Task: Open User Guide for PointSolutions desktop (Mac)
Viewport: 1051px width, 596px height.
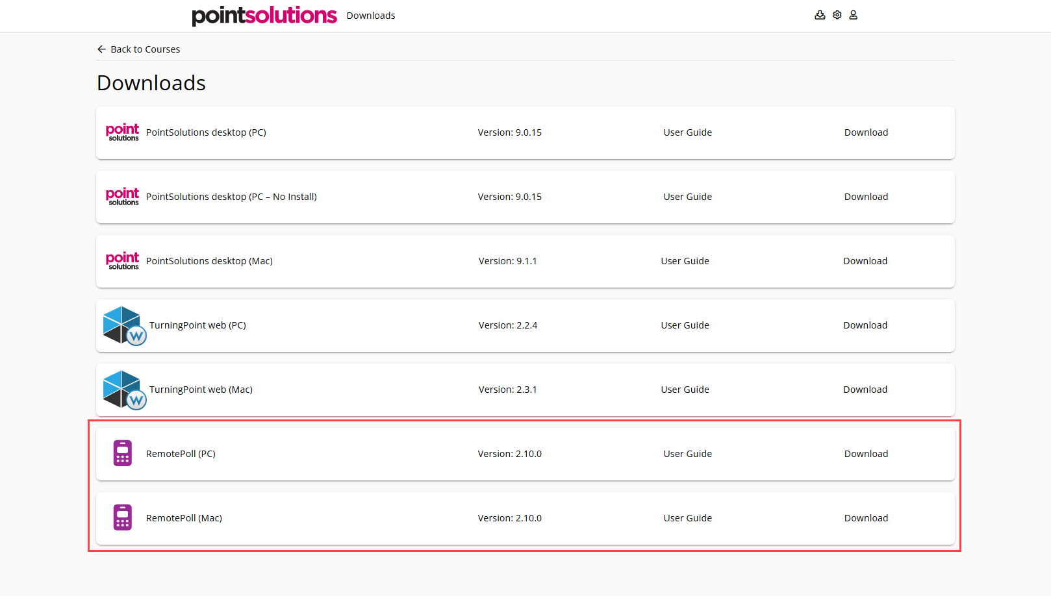Action: pyautogui.click(x=685, y=261)
